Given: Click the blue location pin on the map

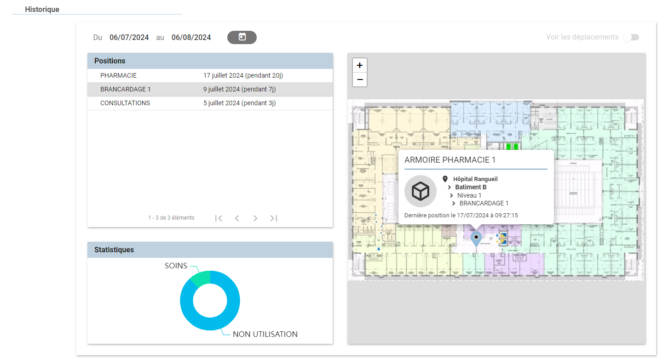Looking at the screenshot, I should 476,239.
